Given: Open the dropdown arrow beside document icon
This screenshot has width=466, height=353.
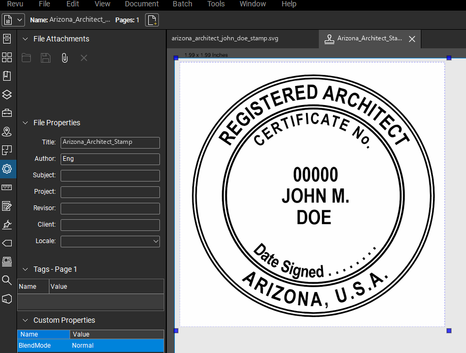Looking at the screenshot, I should [20, 20].
